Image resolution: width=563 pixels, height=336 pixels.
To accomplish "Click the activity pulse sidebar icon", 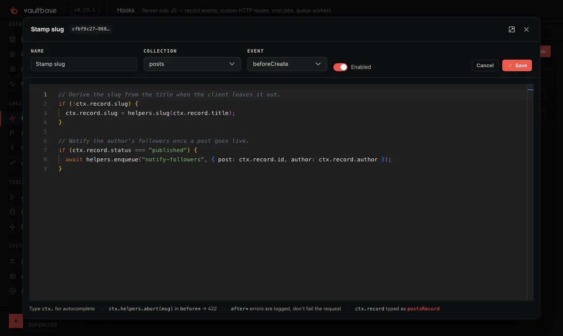I will (x=12, y=84).
